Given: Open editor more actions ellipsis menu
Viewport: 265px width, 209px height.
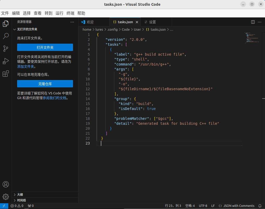Looking at the screenshot, I should 260,22.
